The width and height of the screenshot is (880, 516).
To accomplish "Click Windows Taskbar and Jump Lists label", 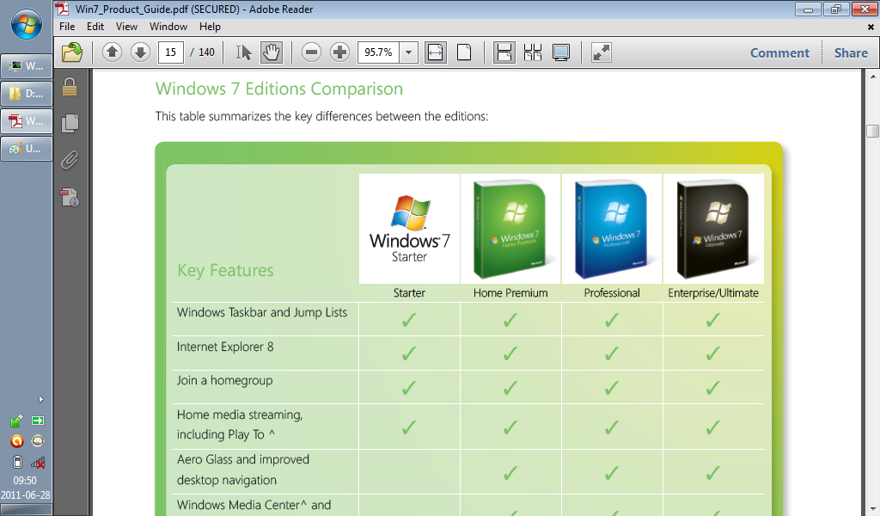I will point(262,313).
